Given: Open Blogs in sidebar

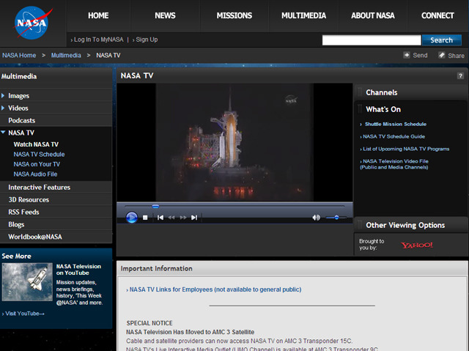Looking at the screenshot, I should 16,224.
